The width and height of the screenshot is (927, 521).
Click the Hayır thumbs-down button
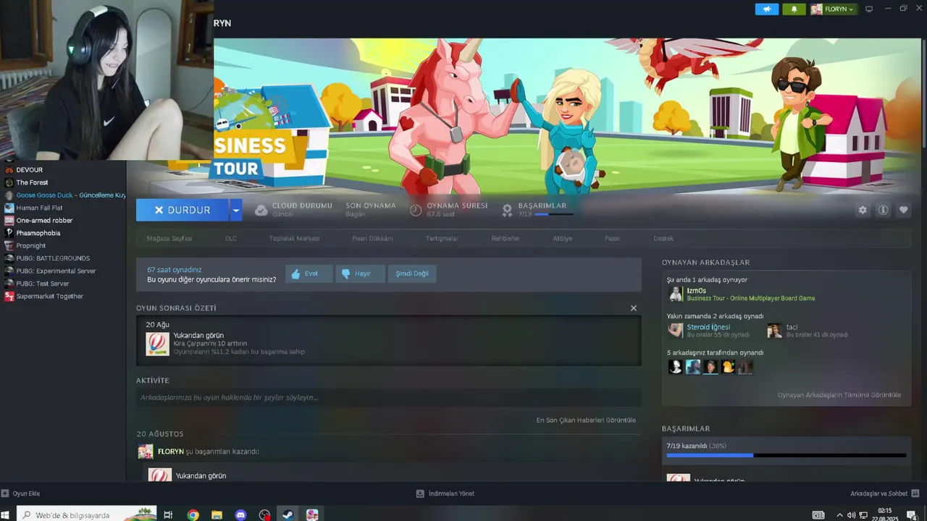360,274
